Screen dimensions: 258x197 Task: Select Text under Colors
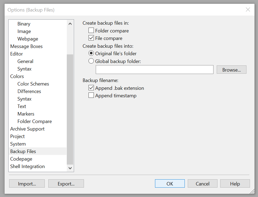tap(22, 106)
